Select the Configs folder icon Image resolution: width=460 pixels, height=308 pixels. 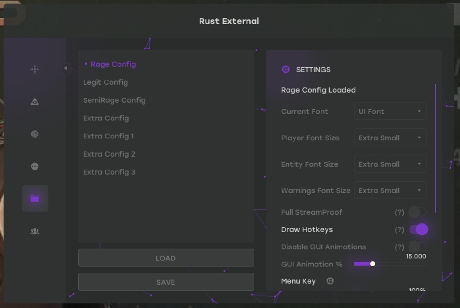35,198
